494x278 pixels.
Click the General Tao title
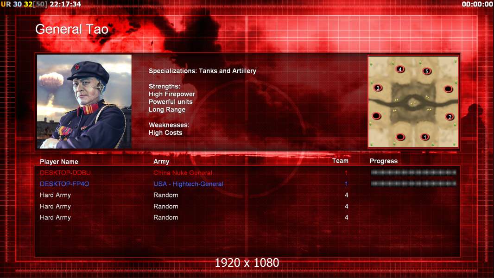click(x=72, y=29)
